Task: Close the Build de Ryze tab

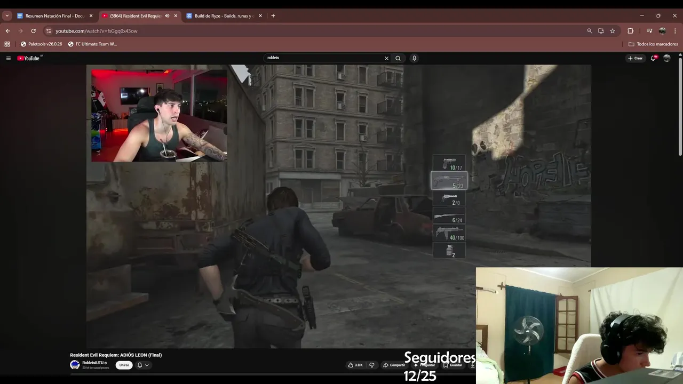Action: [260, 16]
